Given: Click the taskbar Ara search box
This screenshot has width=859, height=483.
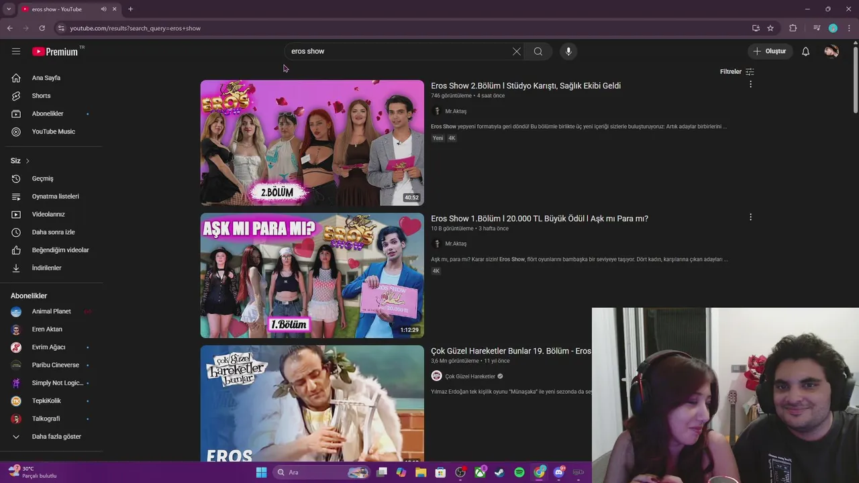Looking at the screenshot, I should (x=321, y=472).
